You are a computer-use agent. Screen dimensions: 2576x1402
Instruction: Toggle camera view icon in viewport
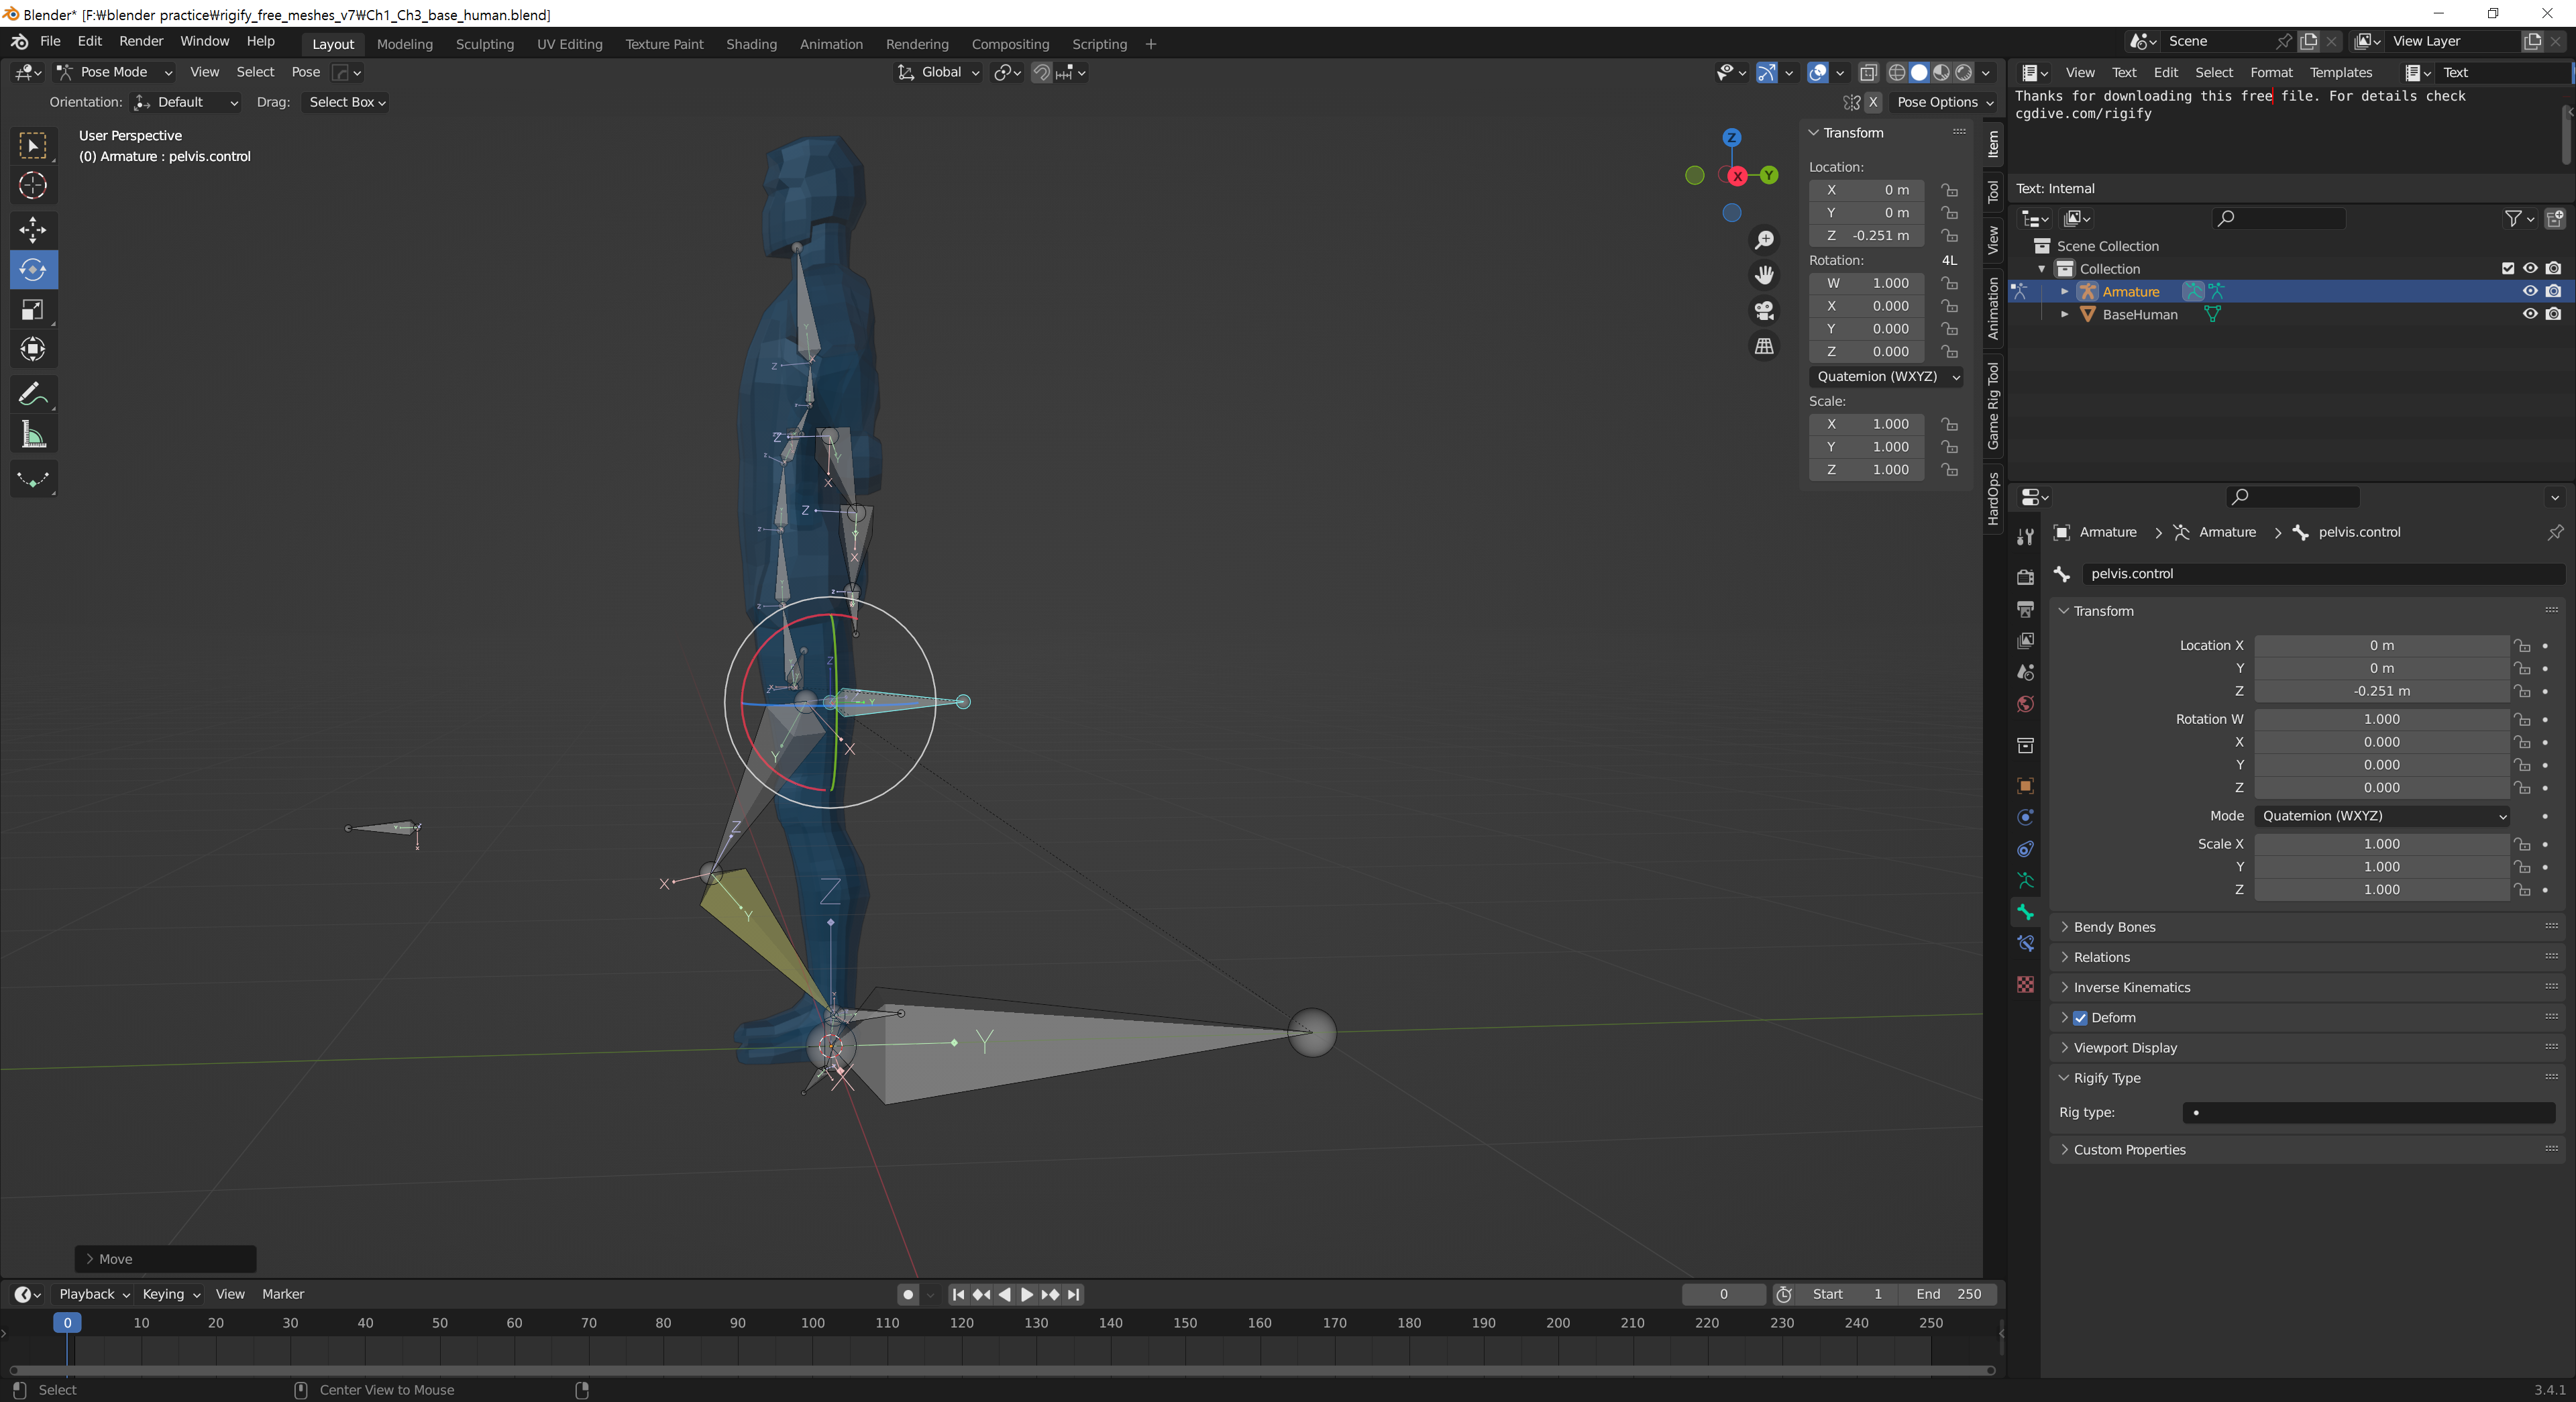pos(1764,311)
